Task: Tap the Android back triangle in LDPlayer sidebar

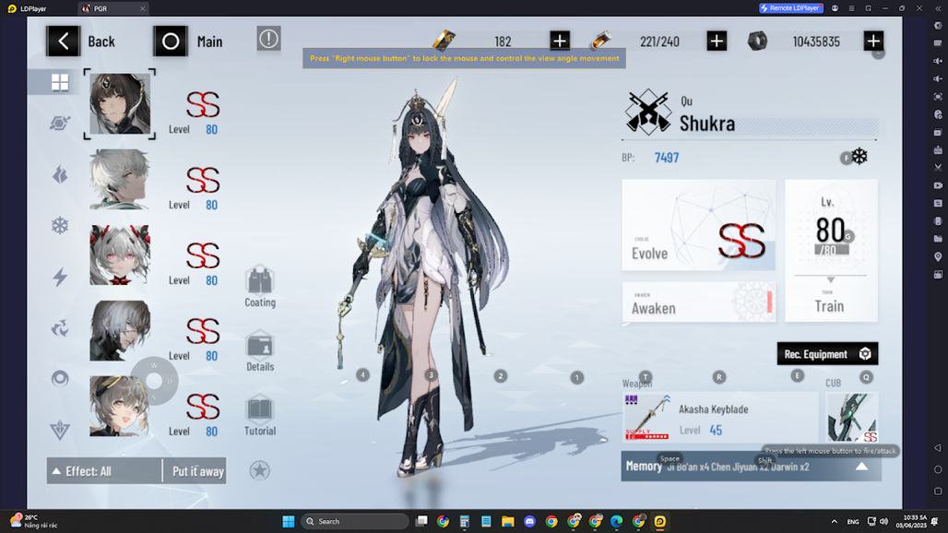Action: [x=938, y=448]
